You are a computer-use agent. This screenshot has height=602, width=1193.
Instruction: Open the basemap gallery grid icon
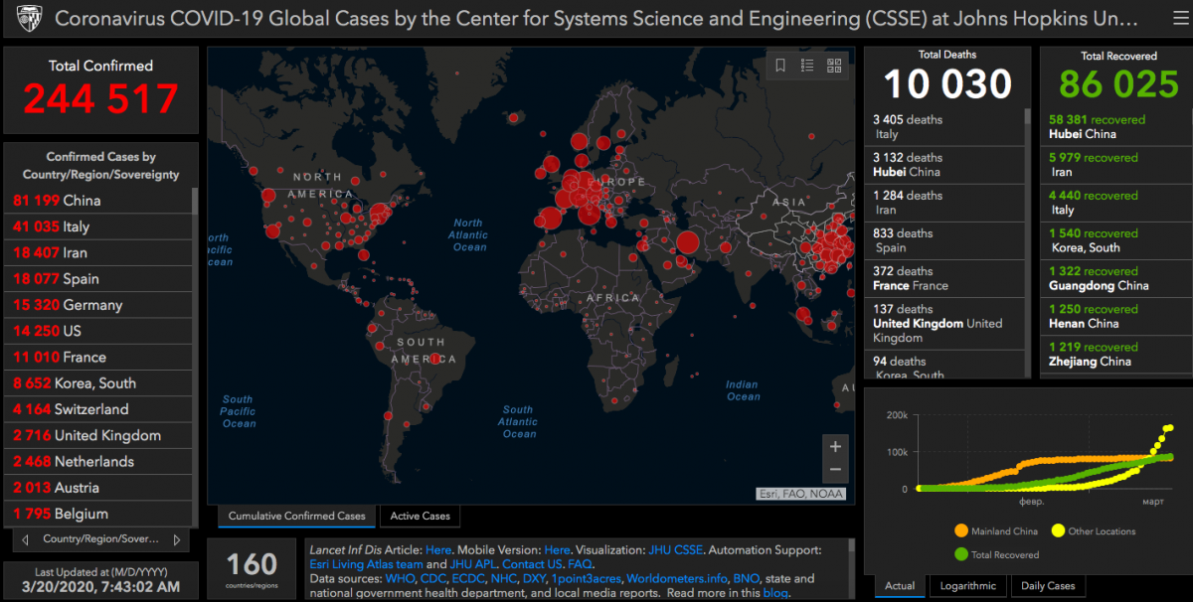(834, 66)
